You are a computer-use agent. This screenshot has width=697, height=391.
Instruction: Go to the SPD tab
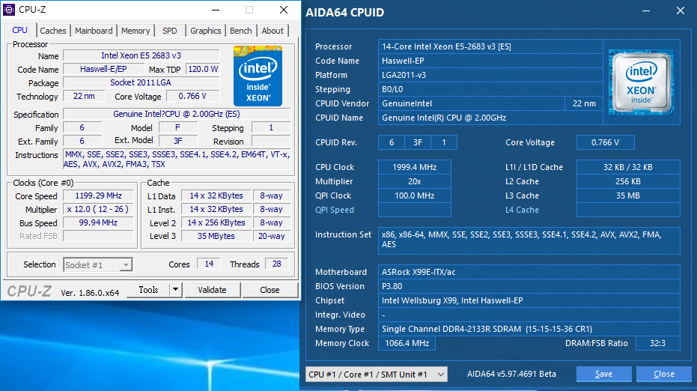pos(170,31)
